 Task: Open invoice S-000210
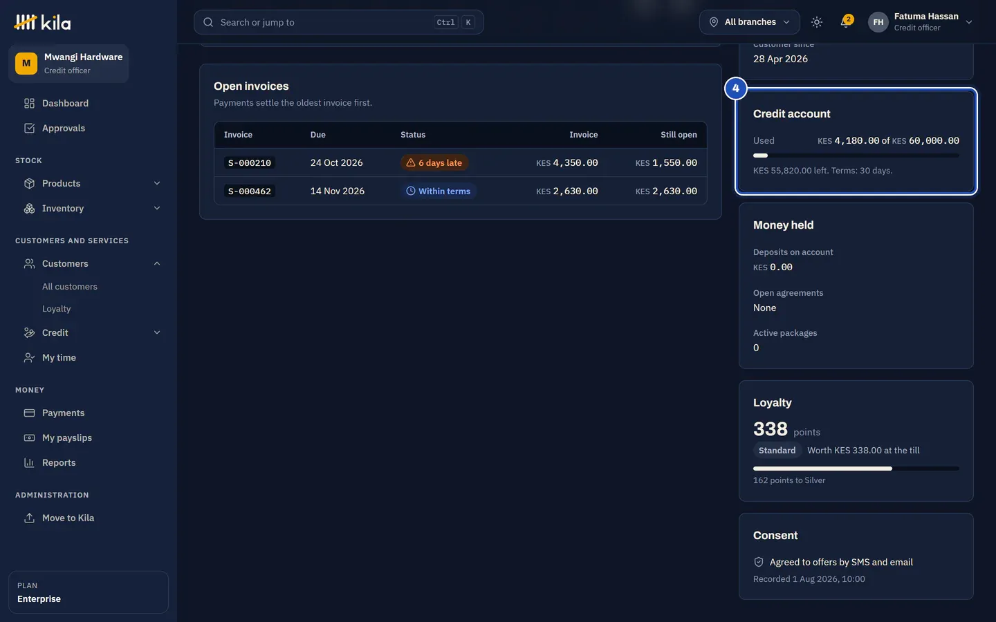coord(250,163)
